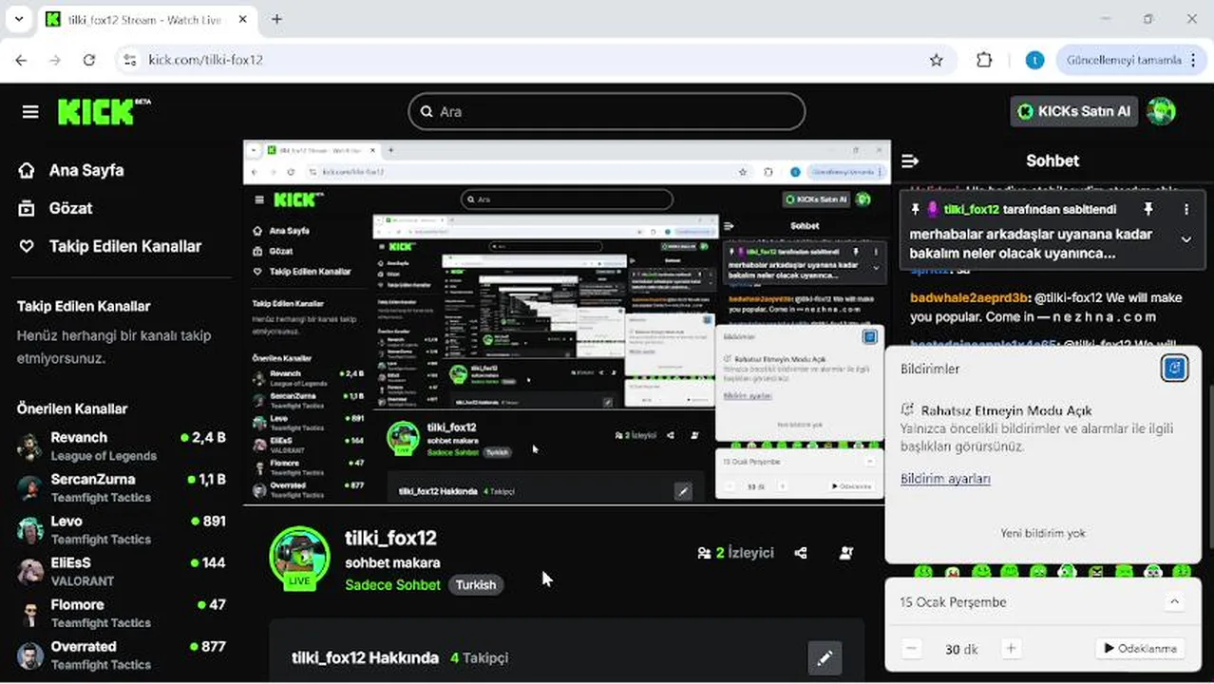The width and height of the screenshot is (1214, 684).
Task: Increase focus time with the plus button
Action: tap(1011, 649)
